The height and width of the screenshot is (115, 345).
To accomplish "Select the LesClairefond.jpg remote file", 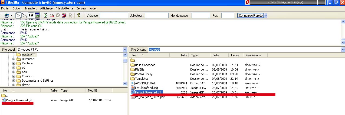I will point(146,88).
